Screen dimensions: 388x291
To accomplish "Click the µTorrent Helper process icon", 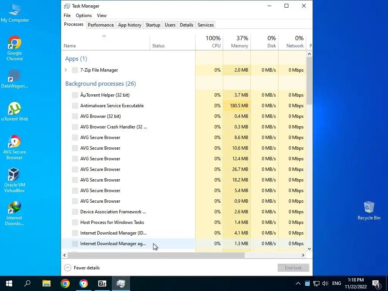I will pos(75,95).
